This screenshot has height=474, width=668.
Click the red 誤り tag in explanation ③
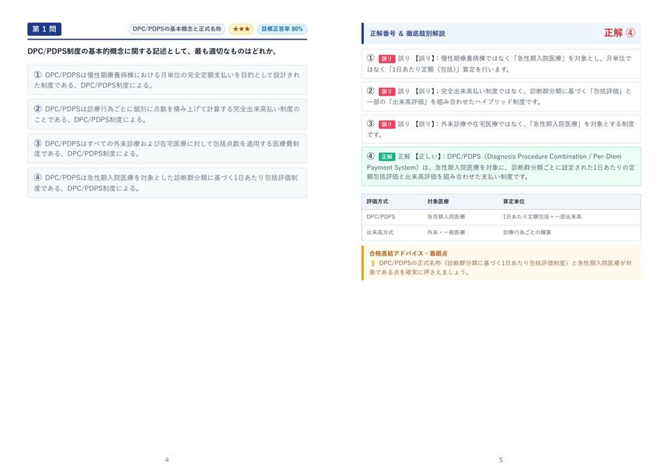386,125
